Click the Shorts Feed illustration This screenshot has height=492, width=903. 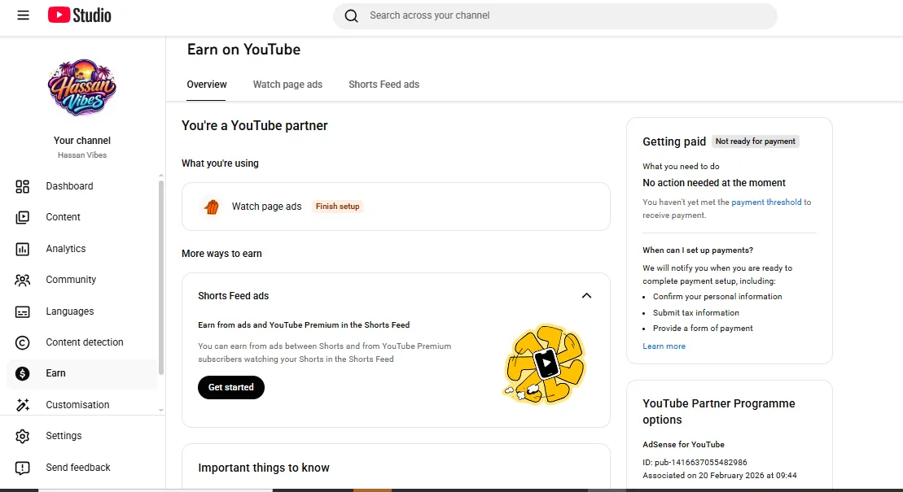[x=544, y=364]
